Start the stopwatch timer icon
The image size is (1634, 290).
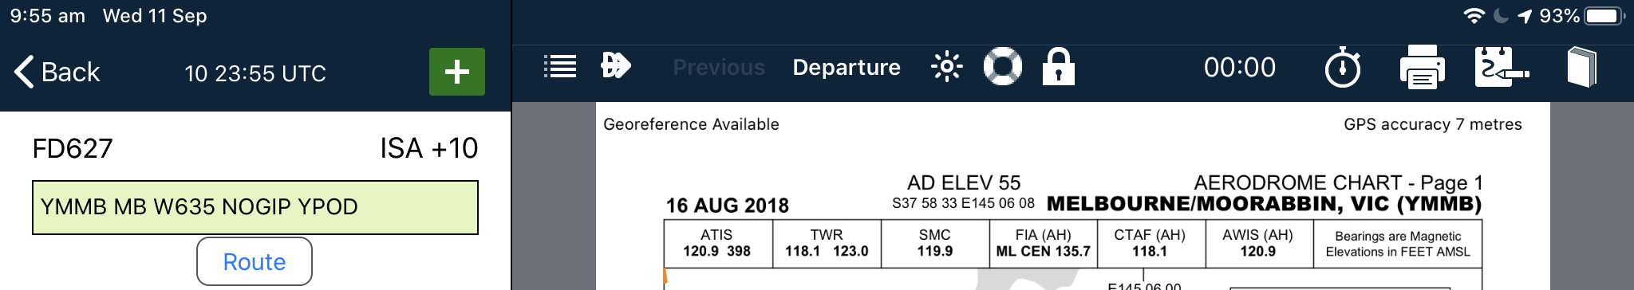coord(1343,67)
